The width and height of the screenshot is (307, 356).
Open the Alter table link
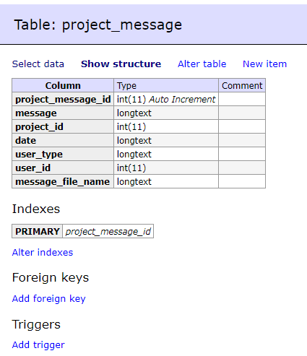click(x=202, y=64)
